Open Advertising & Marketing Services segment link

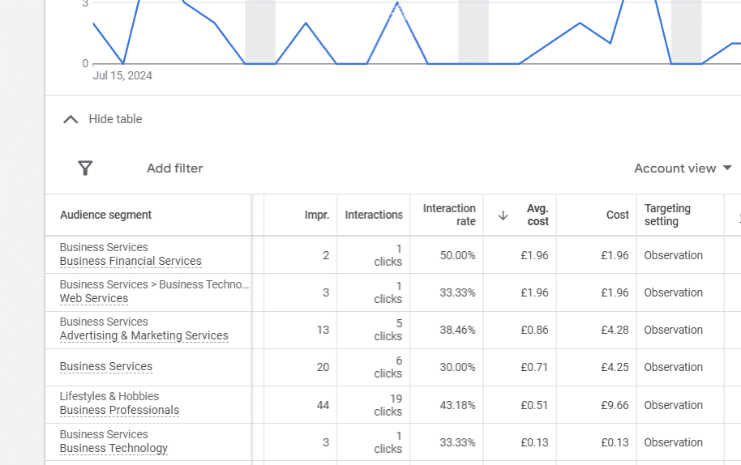[143, 336]
